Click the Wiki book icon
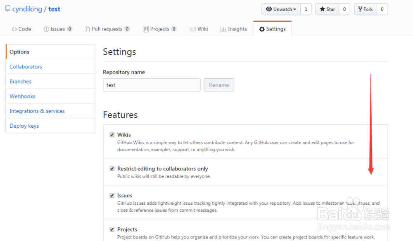413x241 pixels. [193, 29]
